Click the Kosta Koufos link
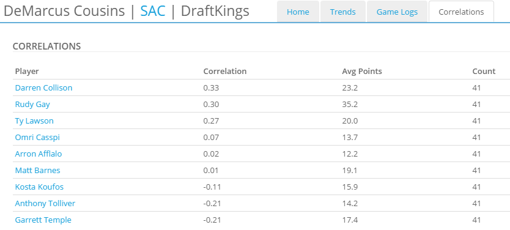Screen dimensions: 510x230 click(x=39, y=187)
